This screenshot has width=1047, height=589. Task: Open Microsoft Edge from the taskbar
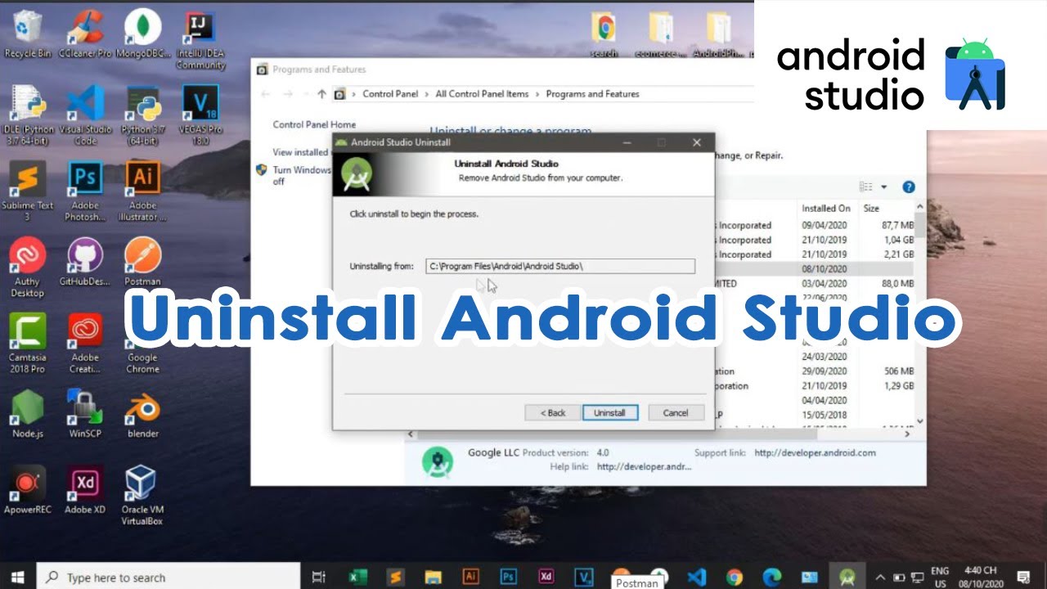[771, 577]
